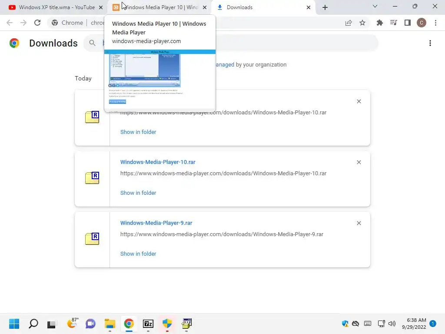Show in folder for second Player-10 download
Screen dimensions: 445x334
(x=138, y=193)
